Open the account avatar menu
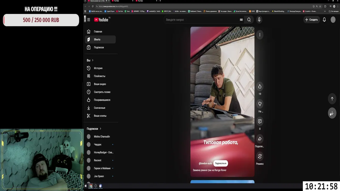 pyautogui.click(x=333, y=20)
